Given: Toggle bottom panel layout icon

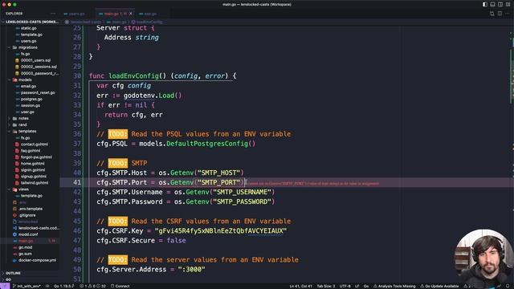Looking at the screenshot, I should pyautogui.click(x=492, y=4).
